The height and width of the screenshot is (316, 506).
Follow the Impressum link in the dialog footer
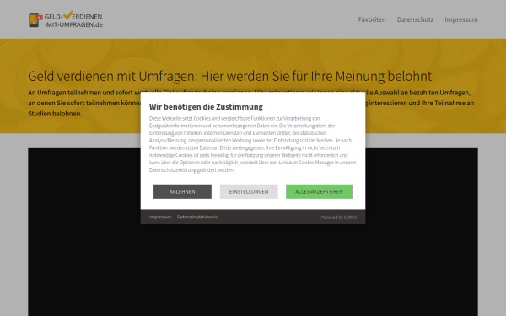(160, 217)
